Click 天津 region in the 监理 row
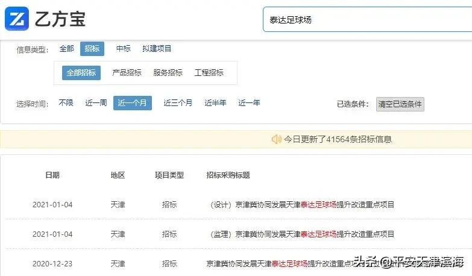 pyautogui.click(x=118, y=234)
